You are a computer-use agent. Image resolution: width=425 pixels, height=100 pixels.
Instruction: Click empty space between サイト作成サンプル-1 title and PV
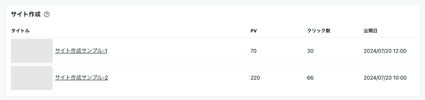(178, 51)
